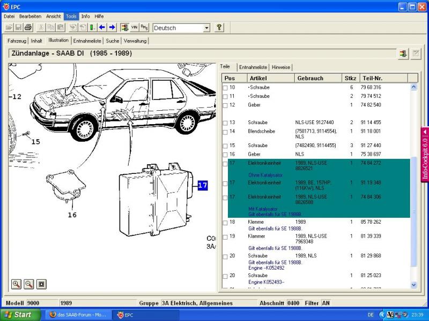The image size is (429, 321).
Task: Tick the checkbox for position 15 Schraube
Action: coord(225,146)
